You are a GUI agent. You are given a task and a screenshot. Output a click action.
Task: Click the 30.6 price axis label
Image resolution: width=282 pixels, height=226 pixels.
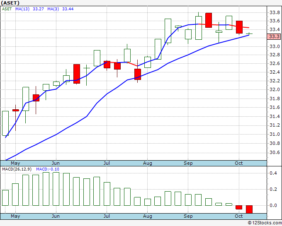click(x=275, y=152)
